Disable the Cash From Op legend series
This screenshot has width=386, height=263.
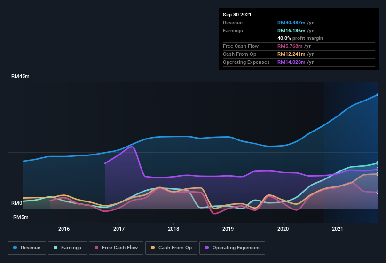coord(171,248)
